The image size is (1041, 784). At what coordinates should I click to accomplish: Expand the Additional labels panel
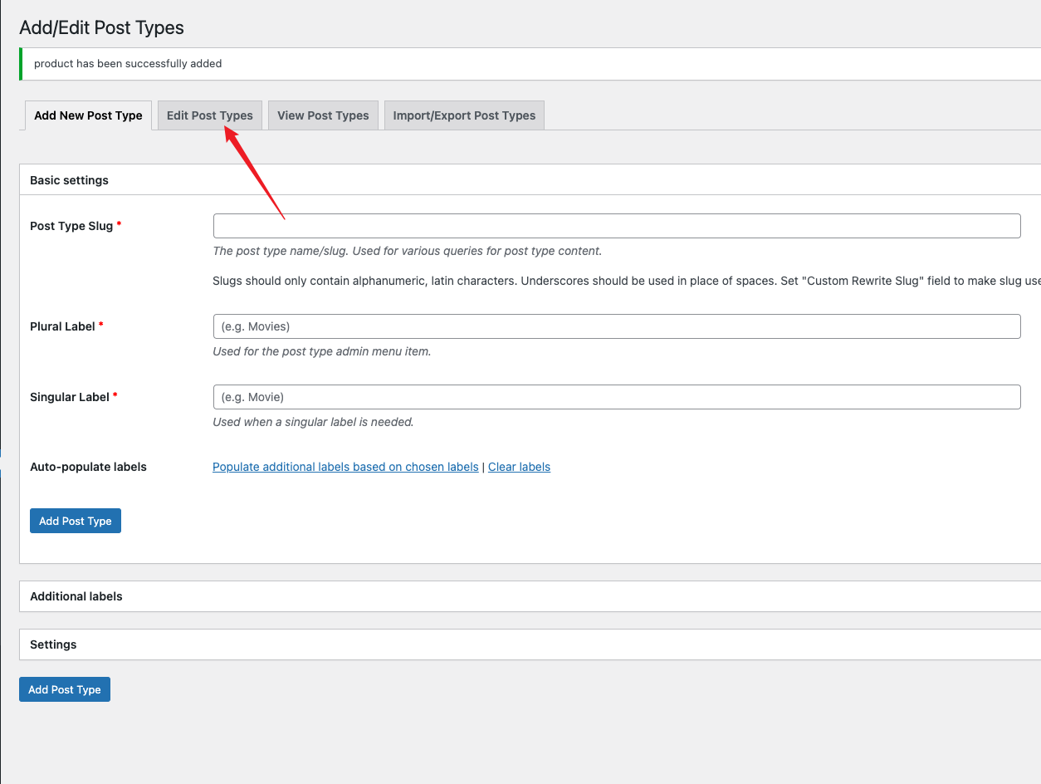tap(76, 596)
